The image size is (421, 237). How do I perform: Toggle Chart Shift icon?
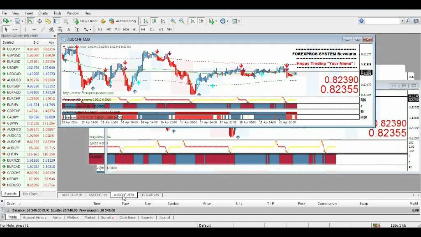[x=201, y=21]
